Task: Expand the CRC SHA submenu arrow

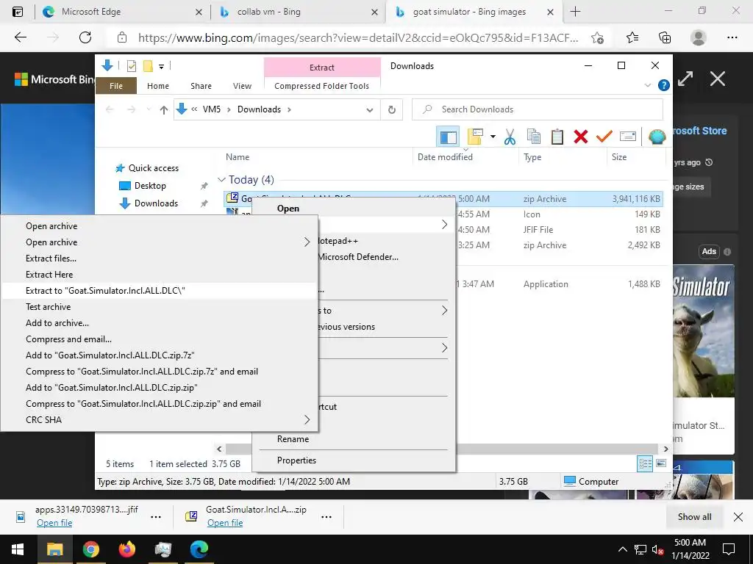Action: [x=307, y=419]
